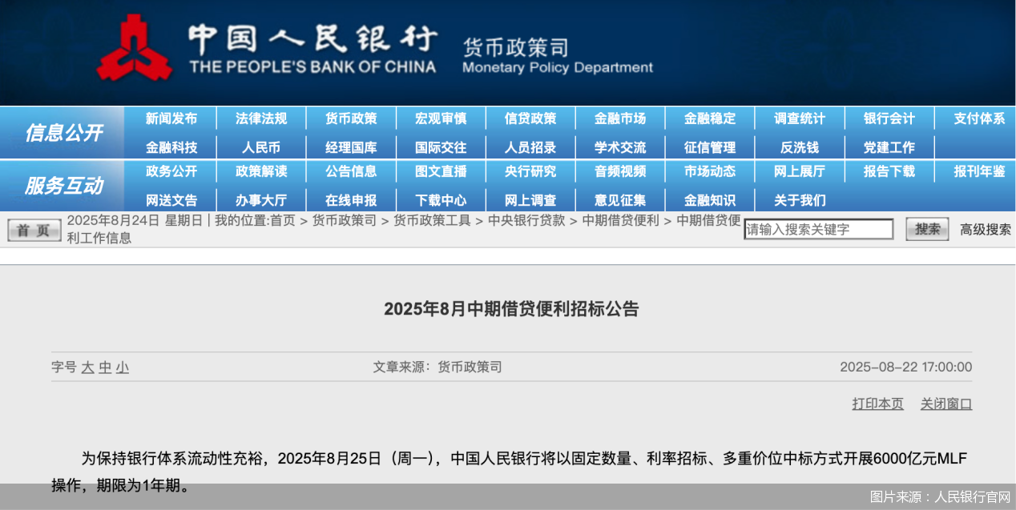Click the 打印本页 print link

point(877,404)
